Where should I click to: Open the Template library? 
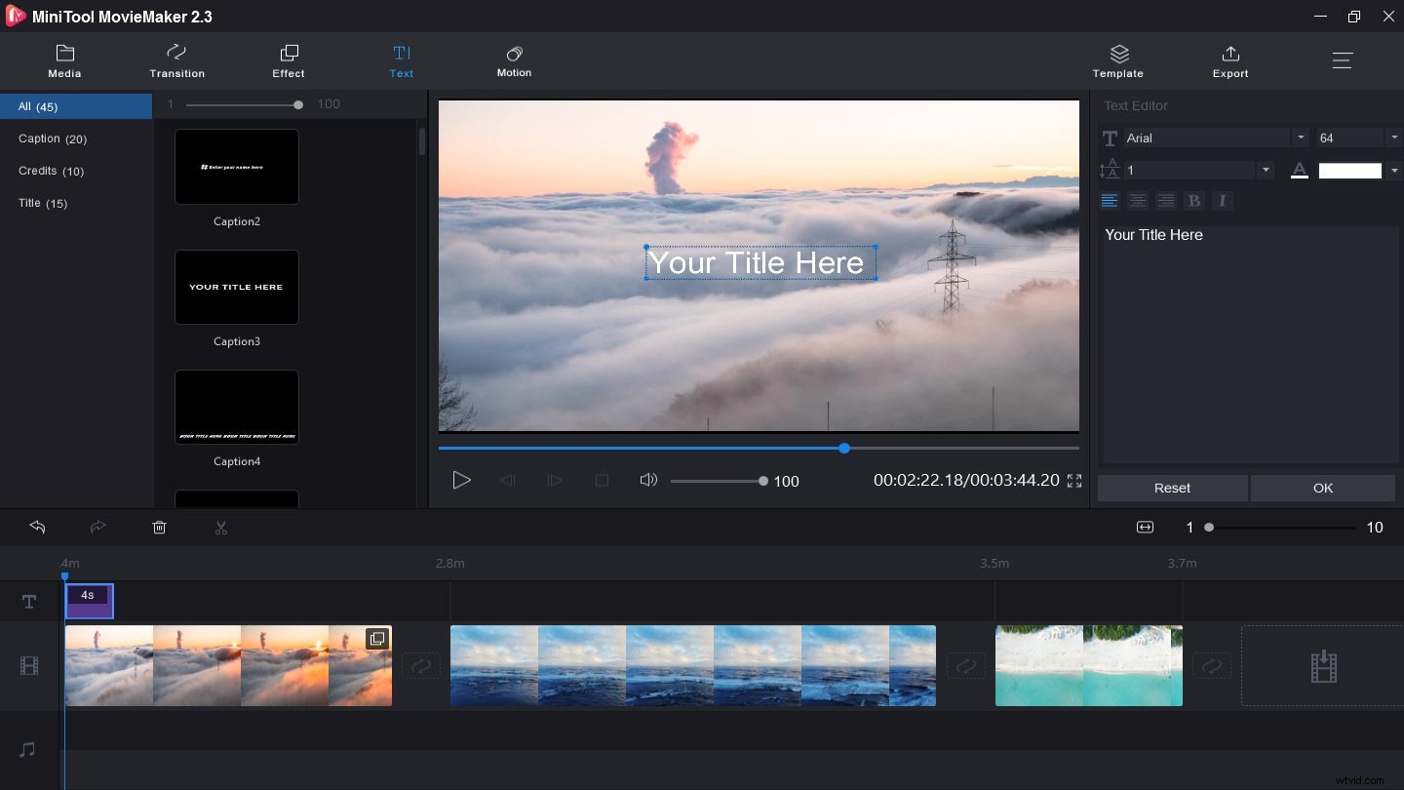tap(1117, 60)
